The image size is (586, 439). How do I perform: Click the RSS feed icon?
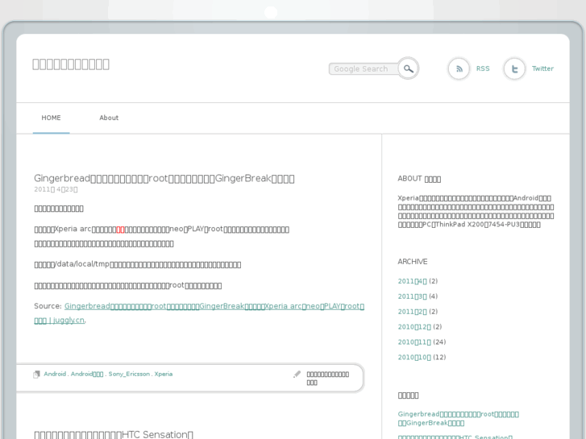tap(459, 68)
